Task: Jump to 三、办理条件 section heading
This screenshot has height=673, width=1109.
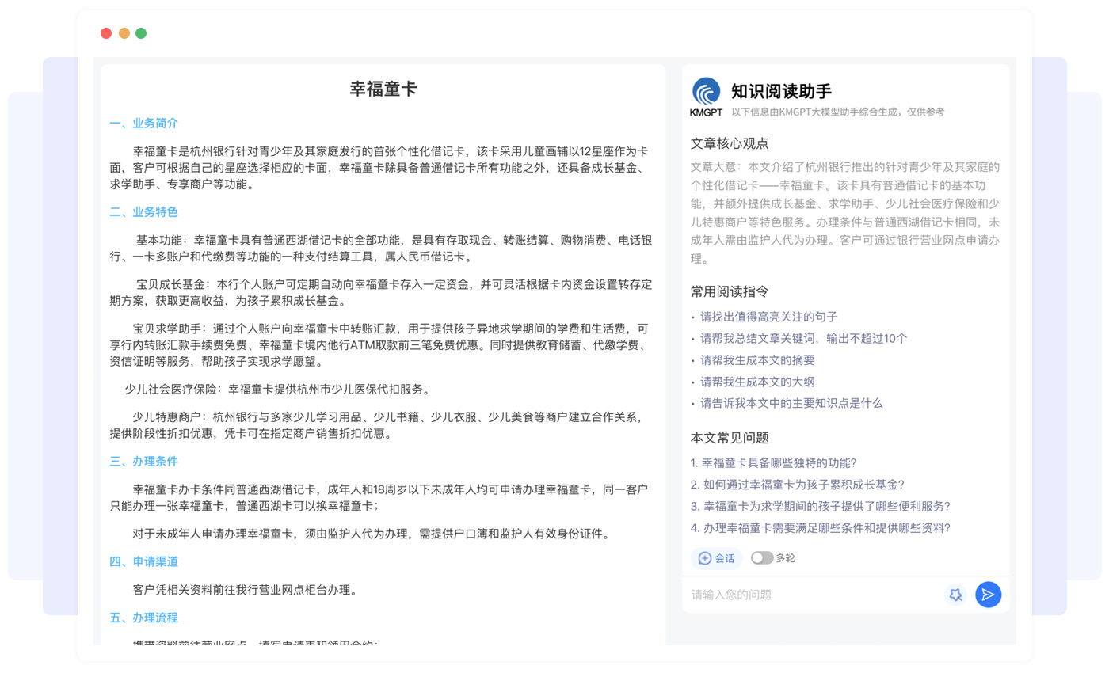Action: 144,462
